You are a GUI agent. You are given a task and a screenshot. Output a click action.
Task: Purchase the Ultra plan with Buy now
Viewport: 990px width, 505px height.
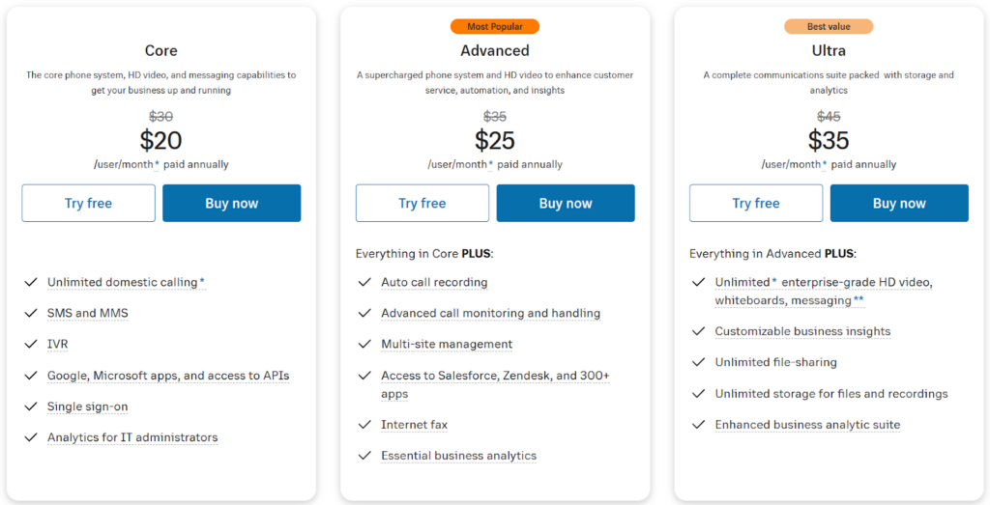tap(899, 203)
